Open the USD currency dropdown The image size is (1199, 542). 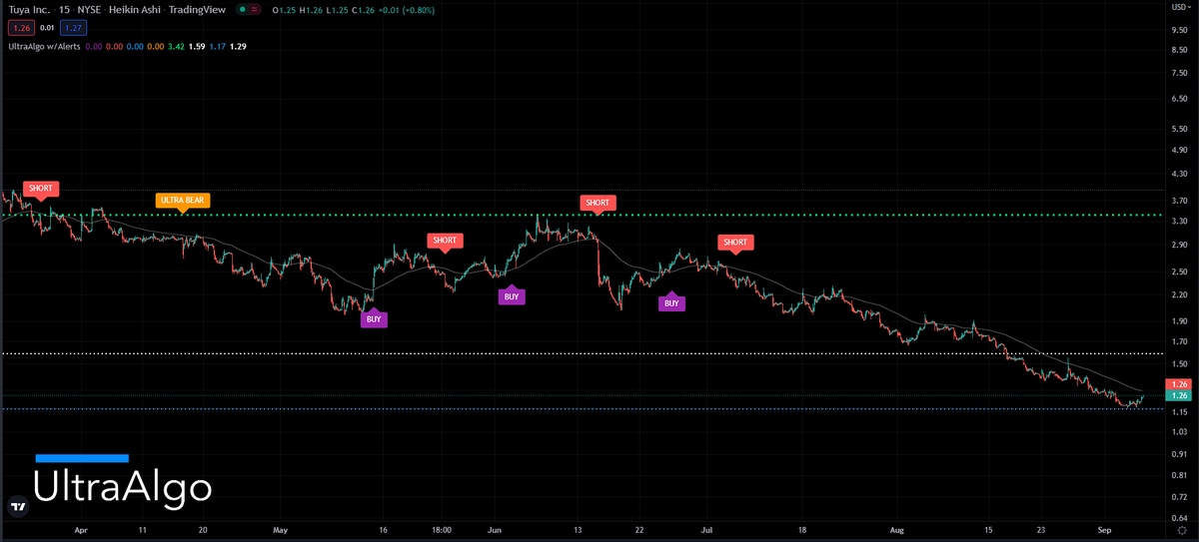pos(1180,7)
